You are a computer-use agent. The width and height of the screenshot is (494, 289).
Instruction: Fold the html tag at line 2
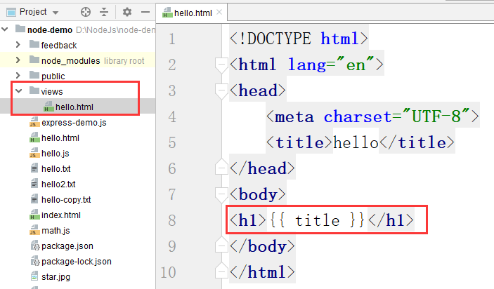click(x=221, y=65)
